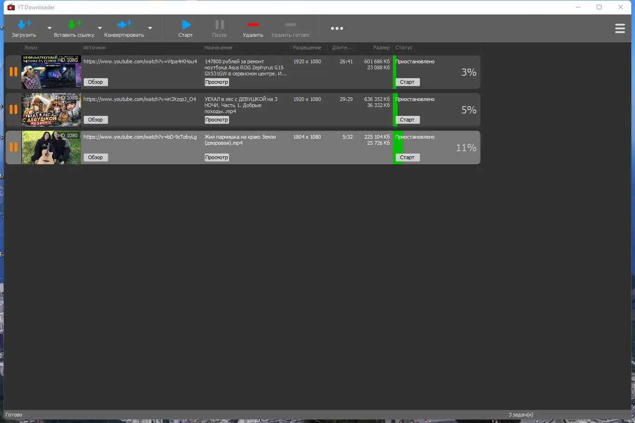Click the 11% progress value
Image resolution: width=635 pixels, height=423 pixels.
tap(466, 148)
